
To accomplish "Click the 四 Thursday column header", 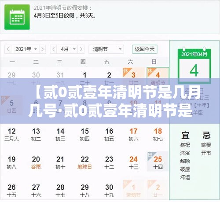I will pyautogui.click(x=83, y=62).
